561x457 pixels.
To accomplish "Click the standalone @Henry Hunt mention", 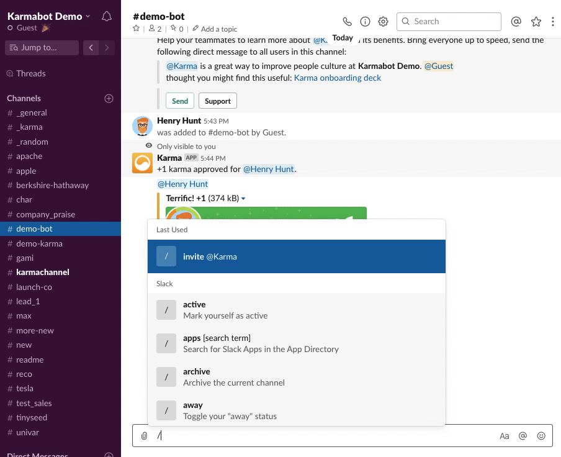I will [182, 184].
